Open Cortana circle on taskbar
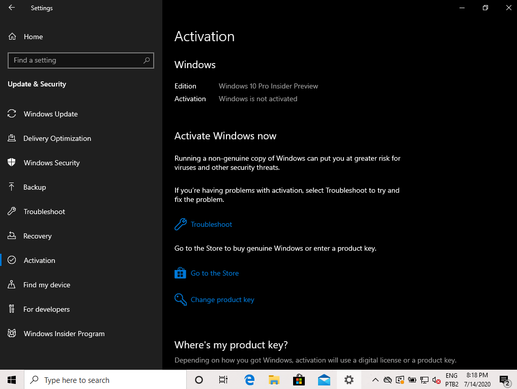The height and width of the screenshot is (389, 517). (199, 380)
